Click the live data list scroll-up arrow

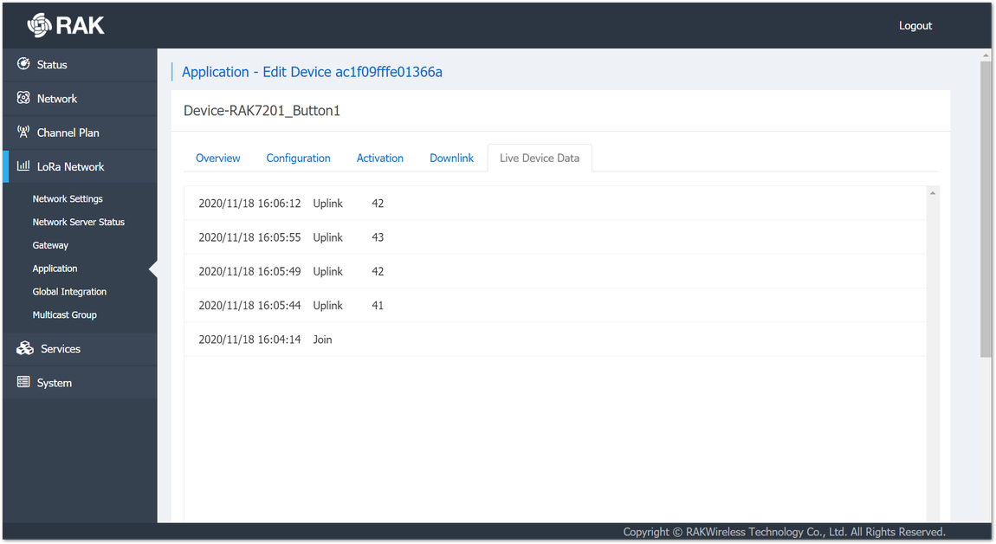(933, 193)
